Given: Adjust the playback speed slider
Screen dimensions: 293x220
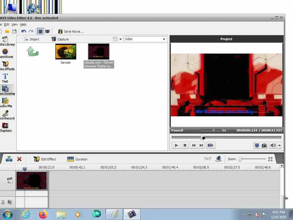Looking at the screenshot, I should point(213,130).
